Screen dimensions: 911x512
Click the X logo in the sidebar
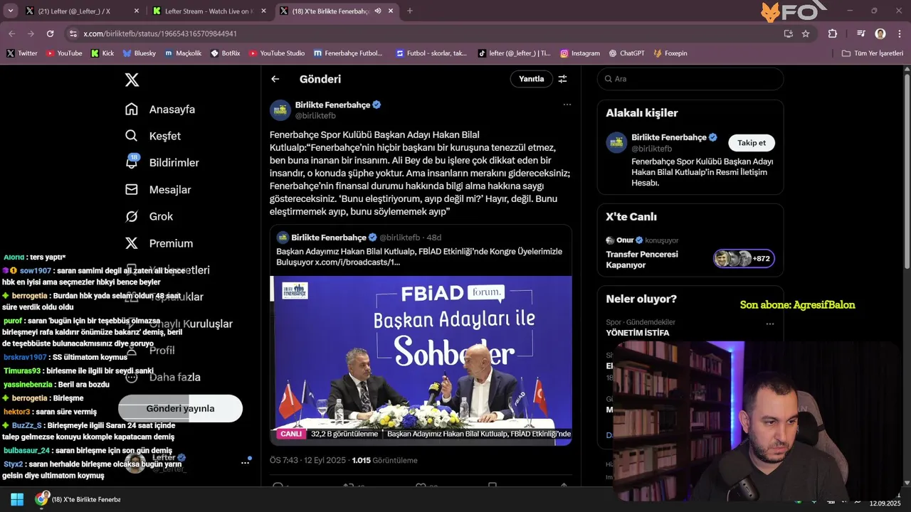(132, 80)
